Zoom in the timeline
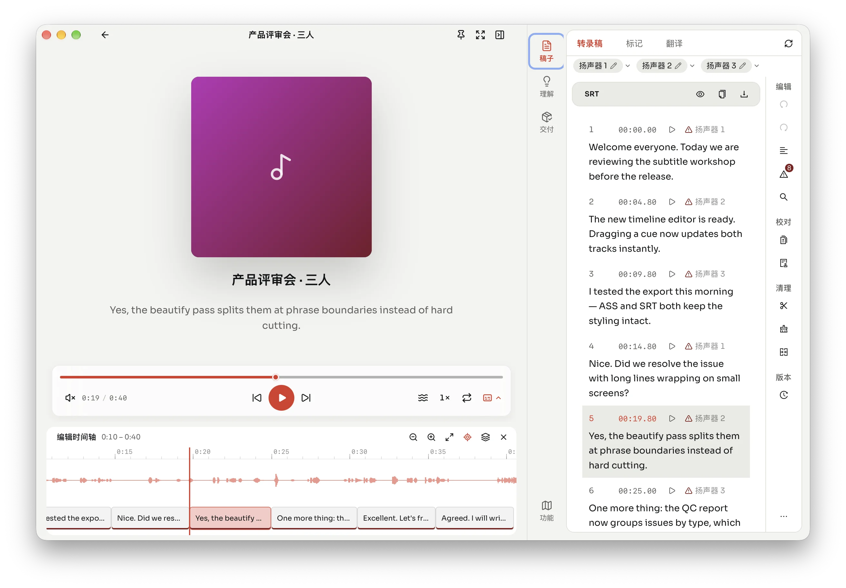846x588 pixels. pos(431,437)
